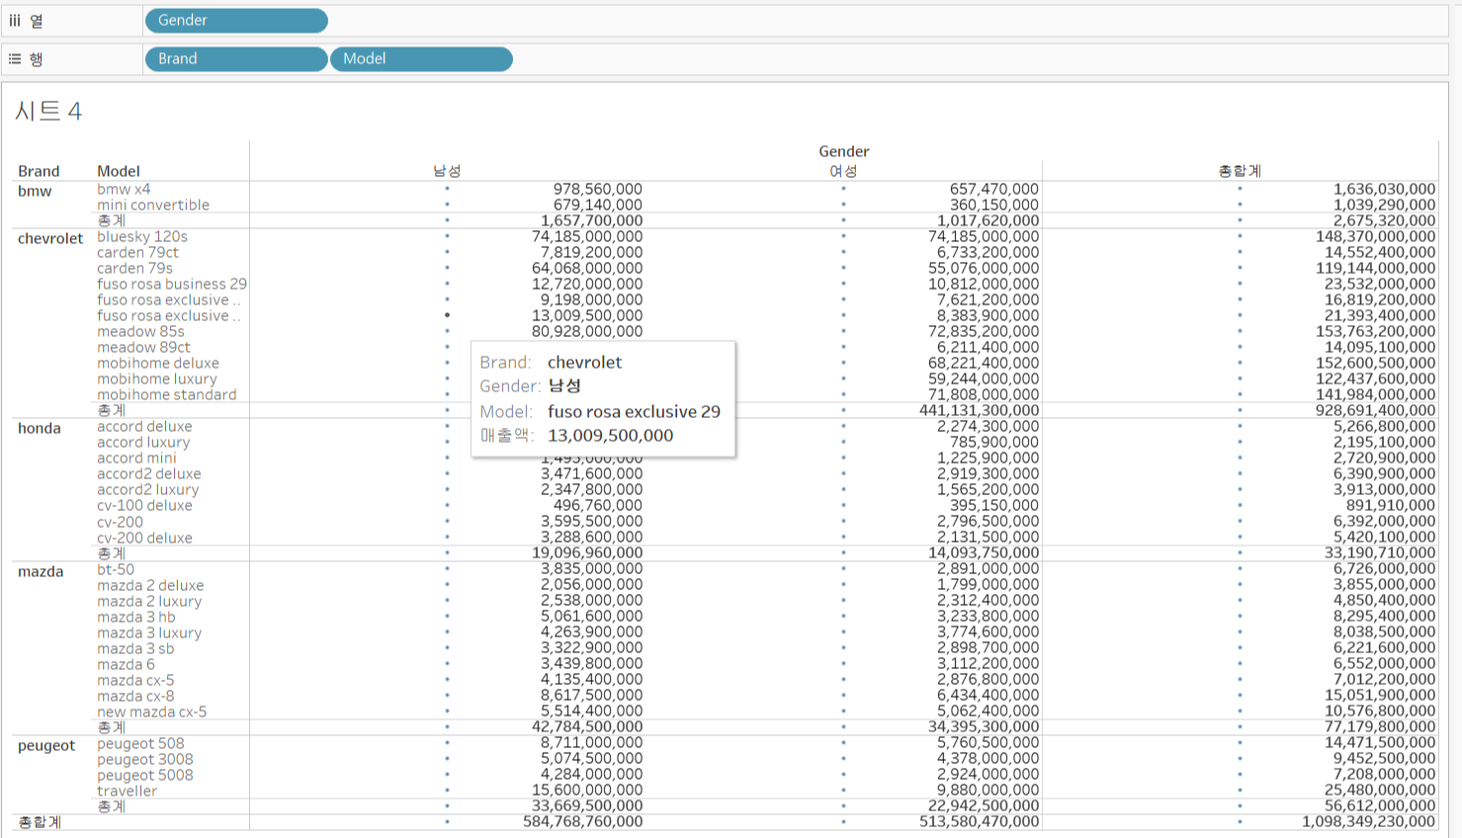The height and width of the screenshot is (838, 1462).
Task: Select the accord deluxe model label
Action: [144, 426]
